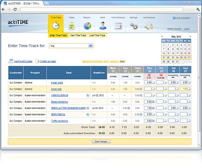This screenshot has height=168, width=202.
Task: Open a new browser tab
Action: tap(46, 3)
